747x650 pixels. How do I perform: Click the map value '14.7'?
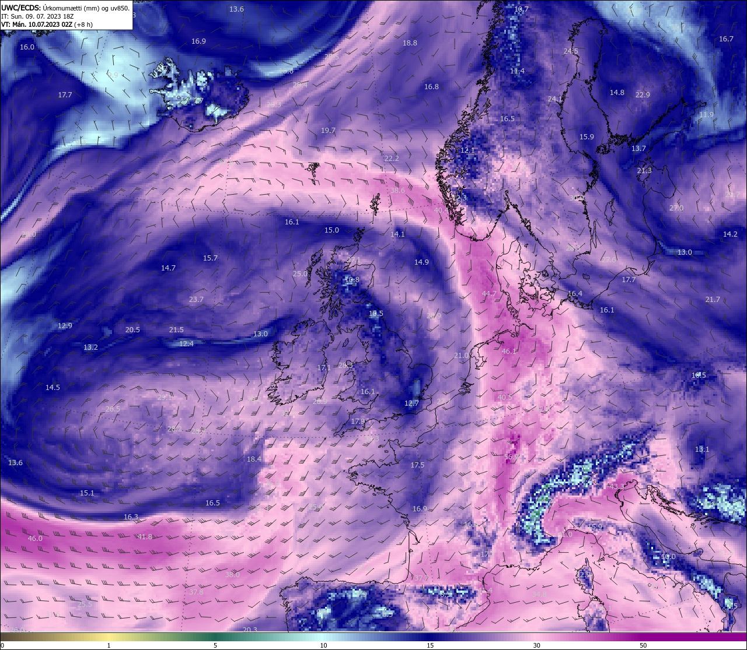pos(168,268)
